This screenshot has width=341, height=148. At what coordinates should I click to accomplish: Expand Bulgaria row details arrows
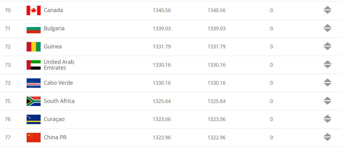(x=327, y=28)
